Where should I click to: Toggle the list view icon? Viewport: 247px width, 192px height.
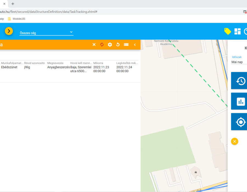pyautogui.click(x=126, y=44)
